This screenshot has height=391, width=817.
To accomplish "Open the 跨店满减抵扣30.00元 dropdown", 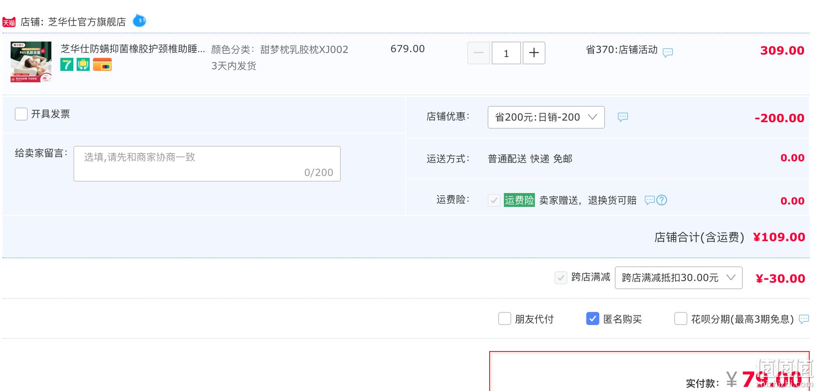I will click(679, 278).
